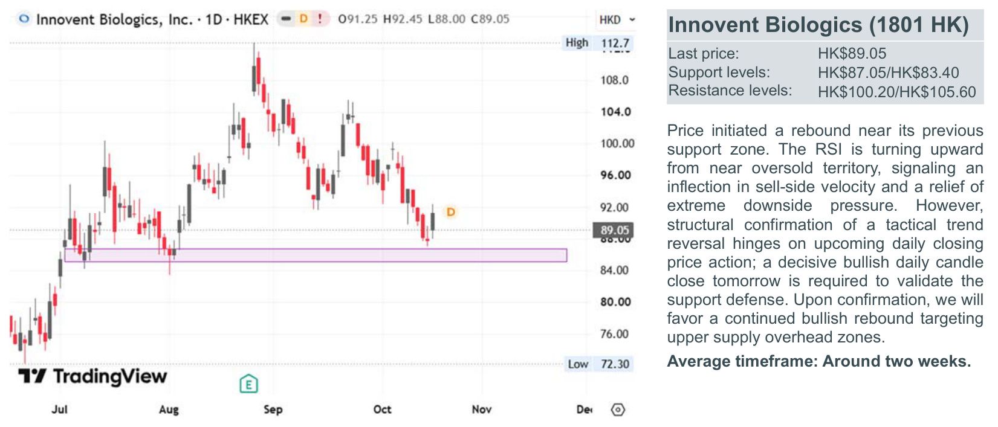Click the 89.05 current price axis tag
This screenshot has width=998, height=427.
(615, 230)
